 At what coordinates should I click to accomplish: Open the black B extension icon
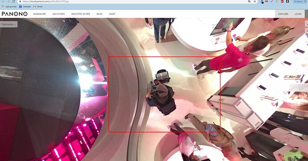coord(287,1)
